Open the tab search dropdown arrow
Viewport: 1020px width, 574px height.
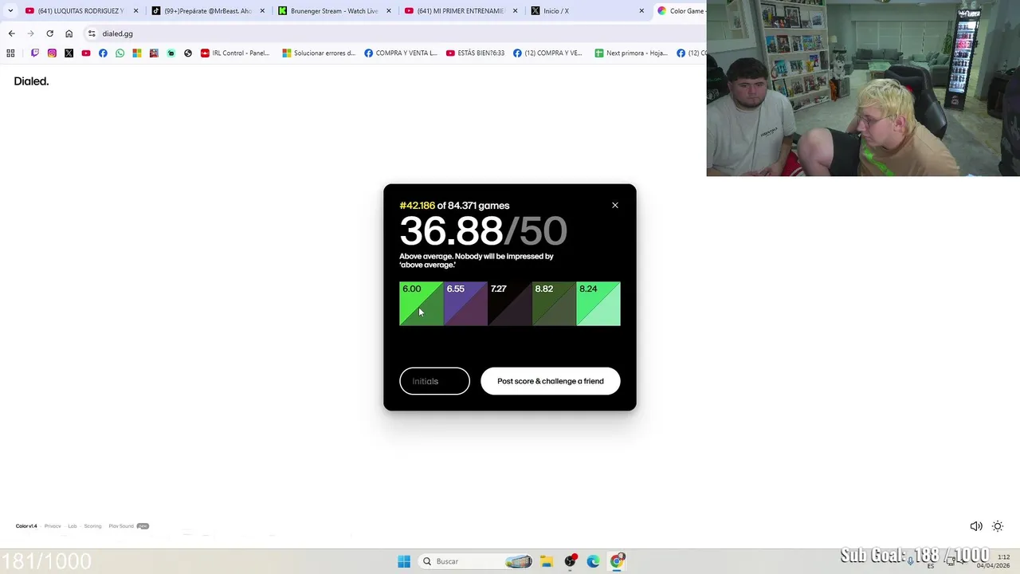[x=10, y=11]
